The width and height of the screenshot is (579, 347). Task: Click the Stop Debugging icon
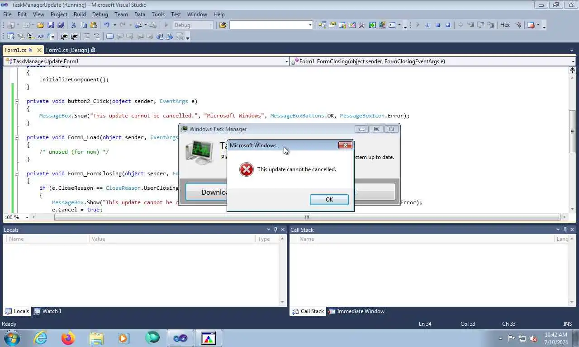click(437, 25)
